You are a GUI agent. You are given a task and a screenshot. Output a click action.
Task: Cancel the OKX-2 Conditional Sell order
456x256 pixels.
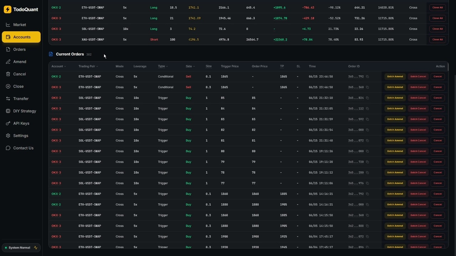(x=437, y=76)
